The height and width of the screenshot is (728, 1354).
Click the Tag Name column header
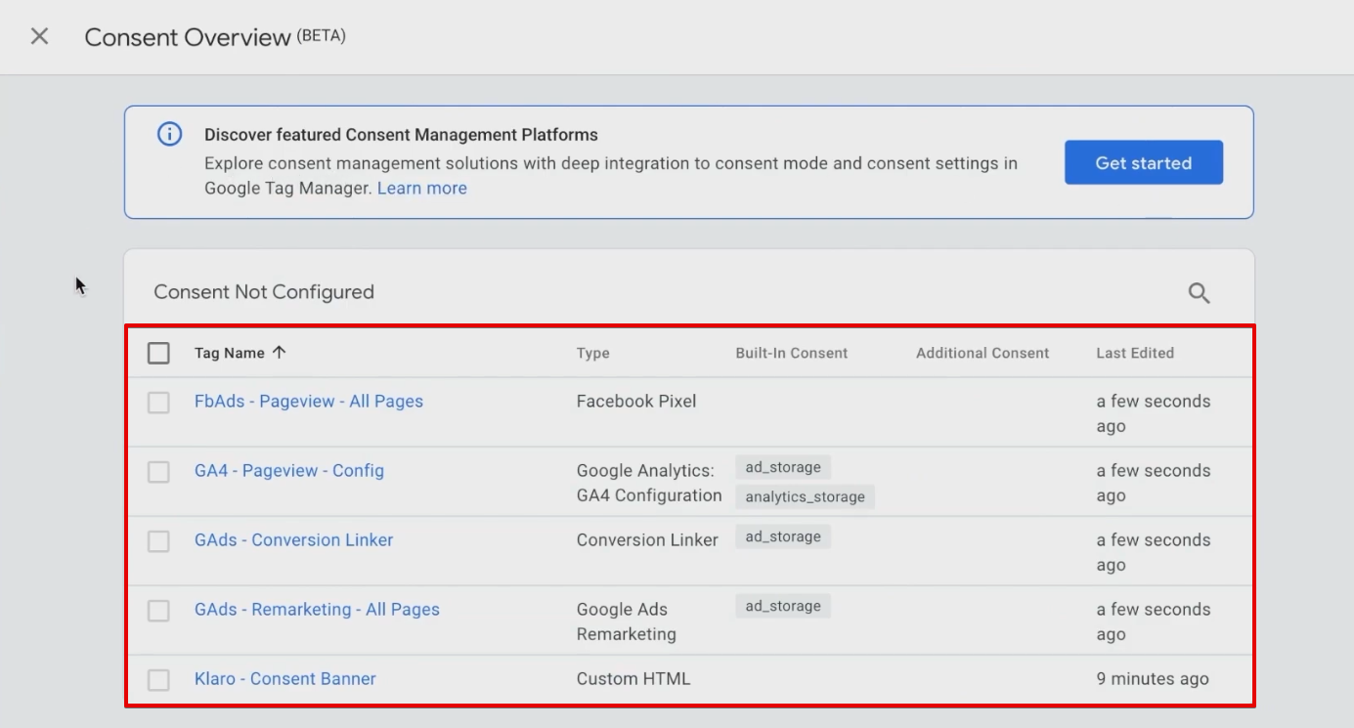coord(230,354)
